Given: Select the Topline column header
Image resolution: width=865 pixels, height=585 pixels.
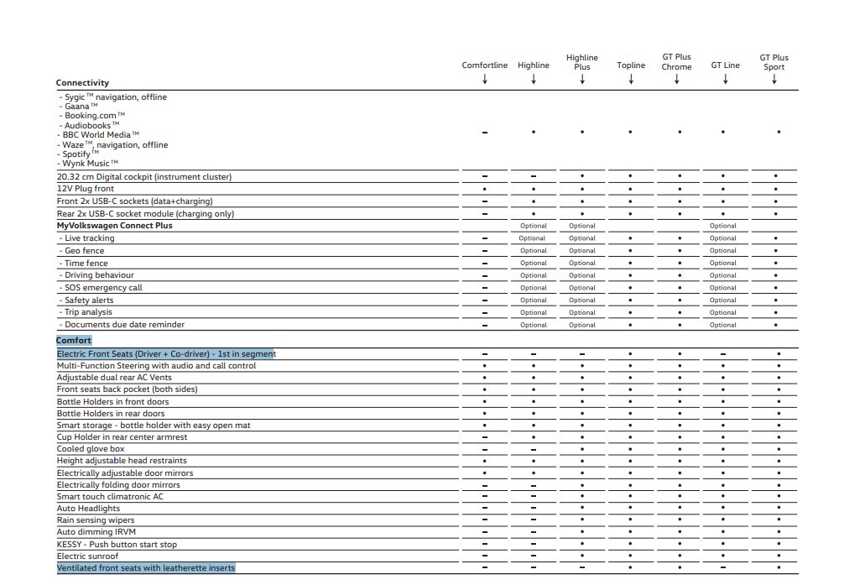Looking at the screenshot, I should click(631, 65).
